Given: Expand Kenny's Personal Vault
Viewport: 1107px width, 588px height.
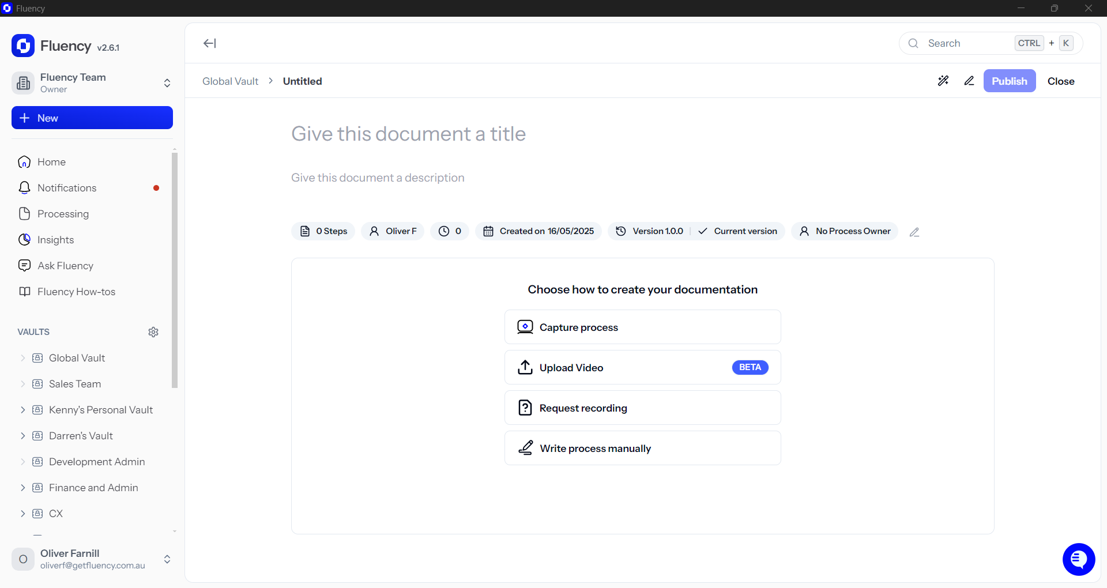Looking at the screenshot, I should 22,410.
